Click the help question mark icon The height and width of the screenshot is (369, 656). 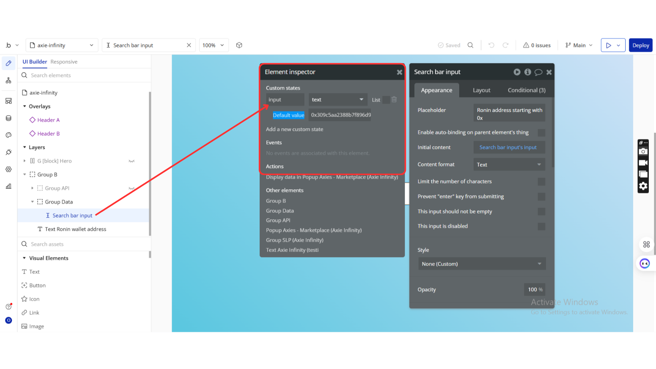pos(8,307)
